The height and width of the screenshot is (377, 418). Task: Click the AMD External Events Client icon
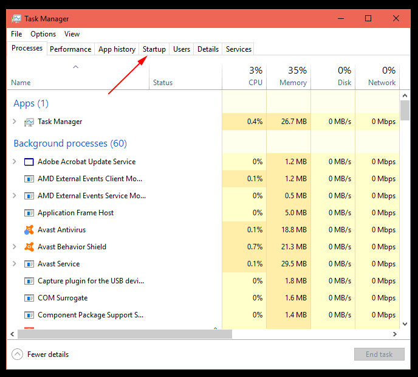coord(29,179)
